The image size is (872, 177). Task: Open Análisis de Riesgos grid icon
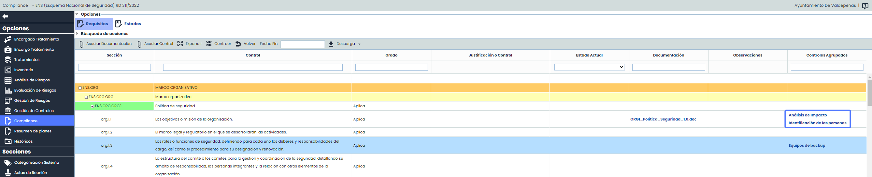click(8, 80)
